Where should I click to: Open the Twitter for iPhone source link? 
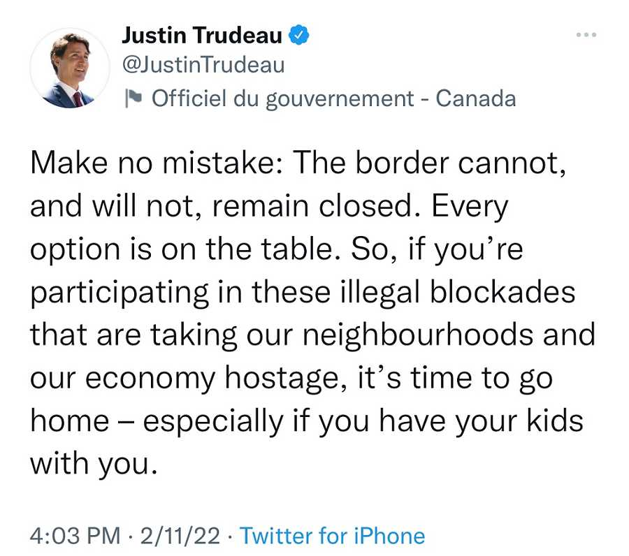tap(332, 536)
